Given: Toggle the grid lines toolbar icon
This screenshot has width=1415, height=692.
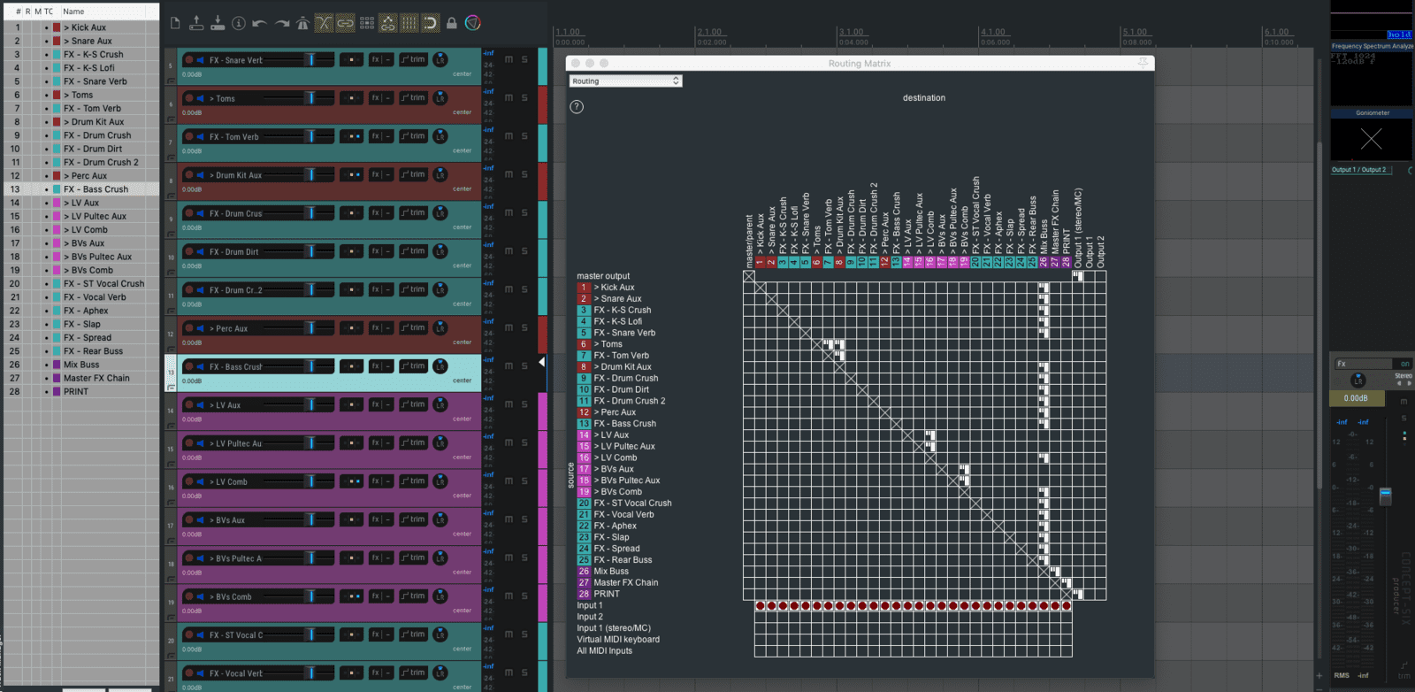Looking at the screenshot, I should (409, 23).
